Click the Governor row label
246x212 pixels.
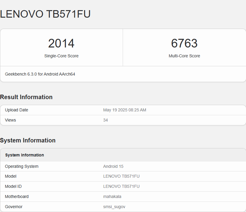(14, 207)
